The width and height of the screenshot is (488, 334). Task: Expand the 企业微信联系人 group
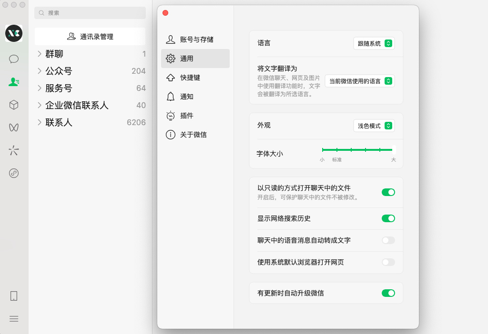tap(40, 105)
